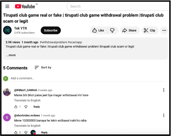Click the 3.9K views text

click(13, 42)
